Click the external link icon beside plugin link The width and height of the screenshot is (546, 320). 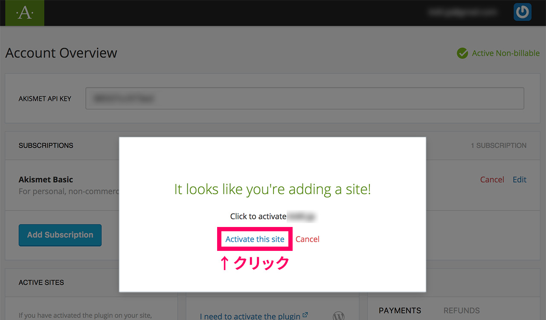(x=305, y=315)
